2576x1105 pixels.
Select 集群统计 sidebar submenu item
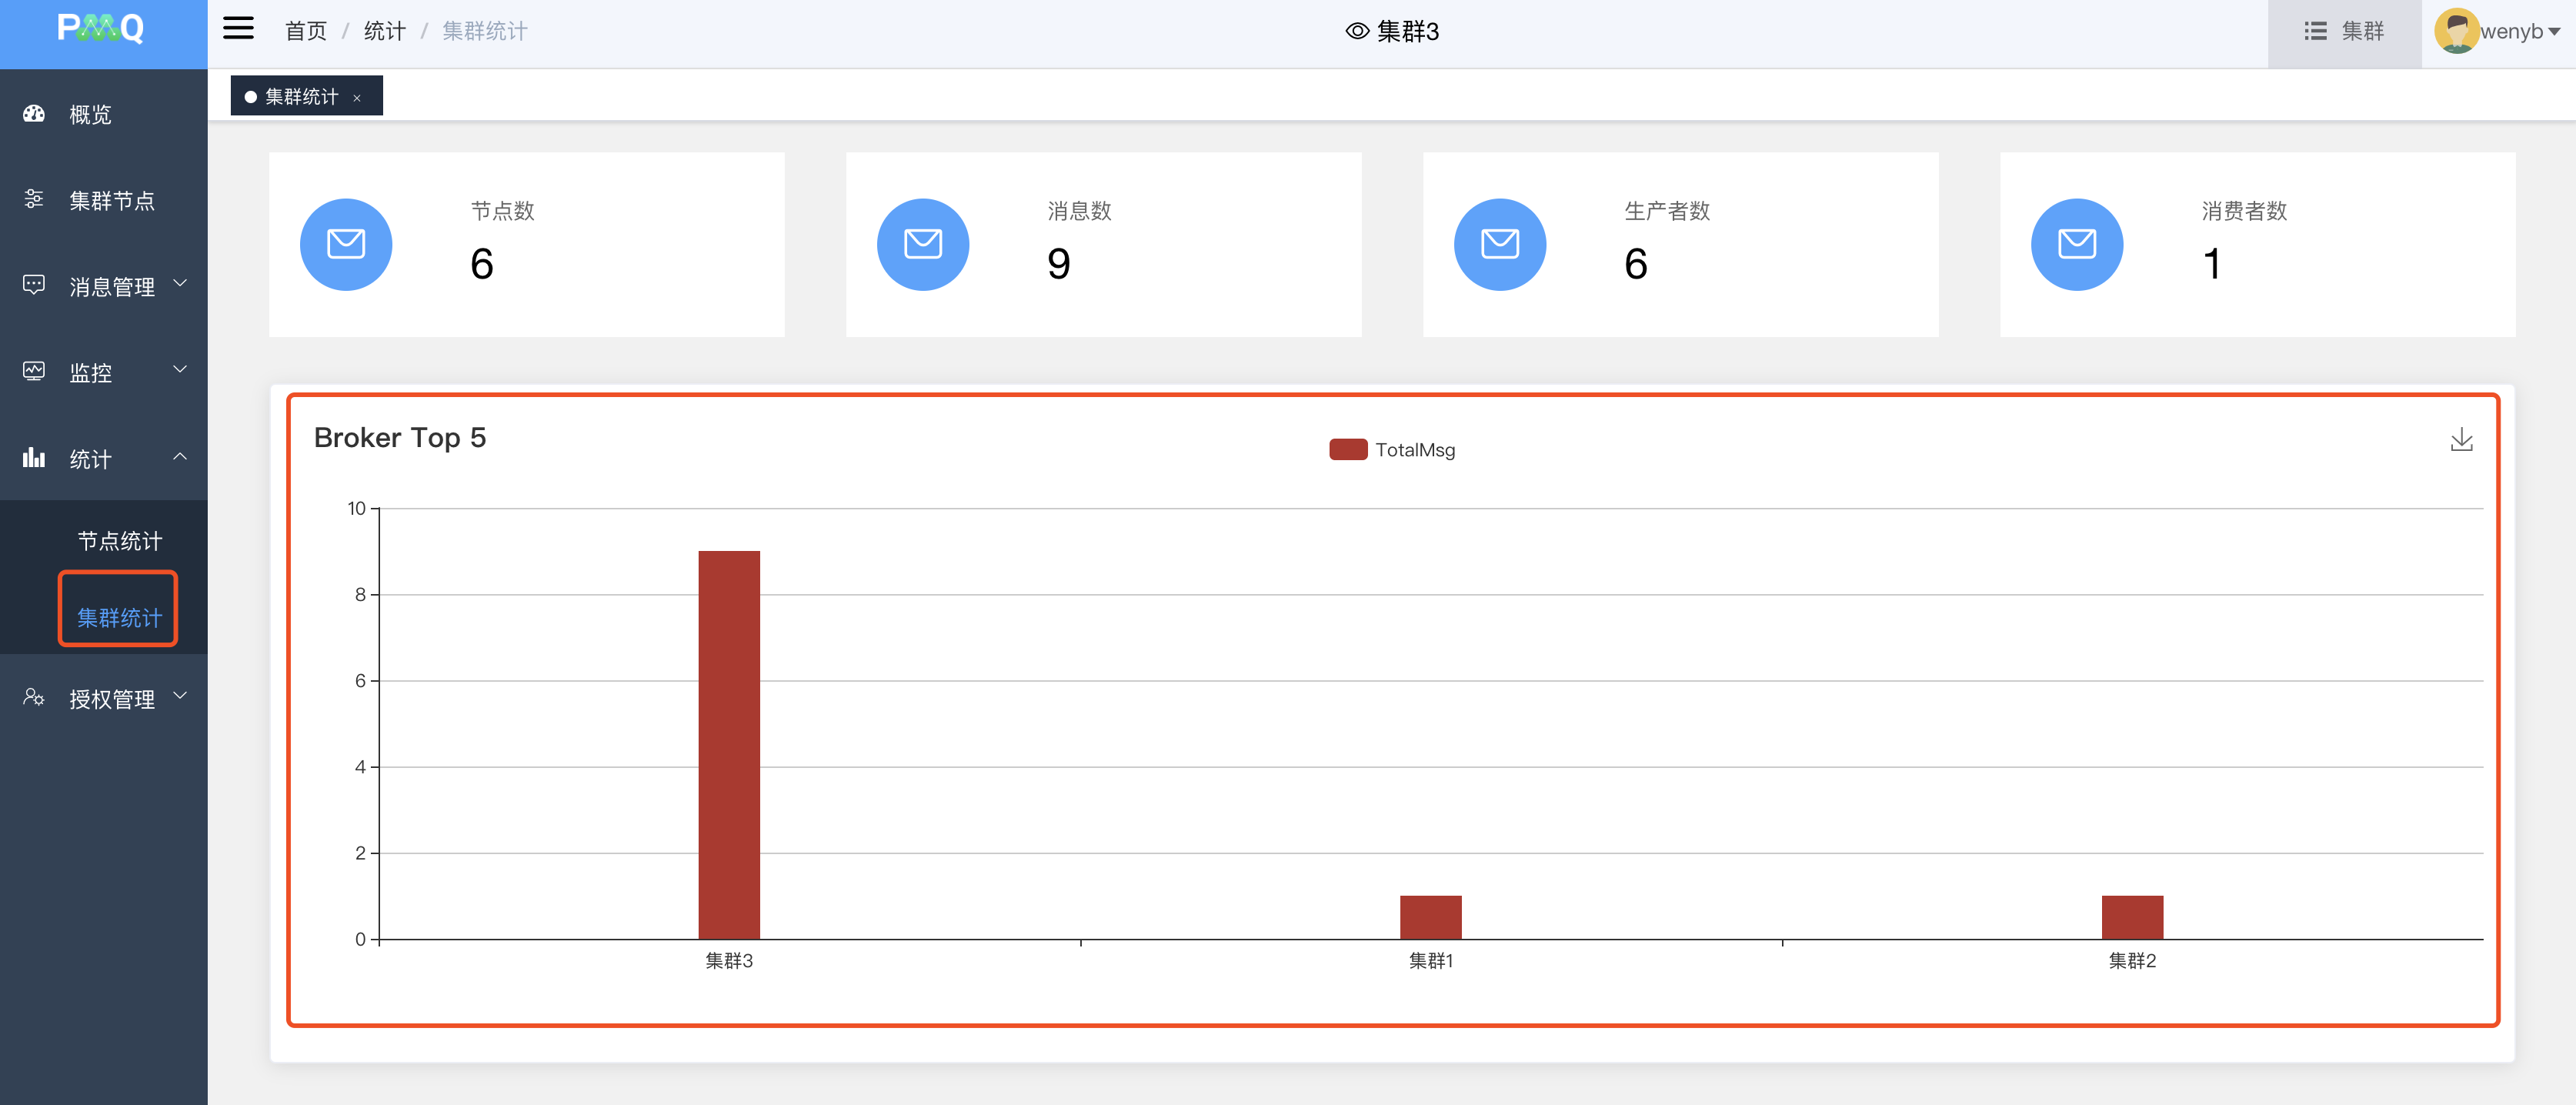[x=119, y=617]
